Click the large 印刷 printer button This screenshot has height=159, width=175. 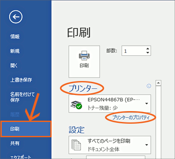[x=84, y=61]
